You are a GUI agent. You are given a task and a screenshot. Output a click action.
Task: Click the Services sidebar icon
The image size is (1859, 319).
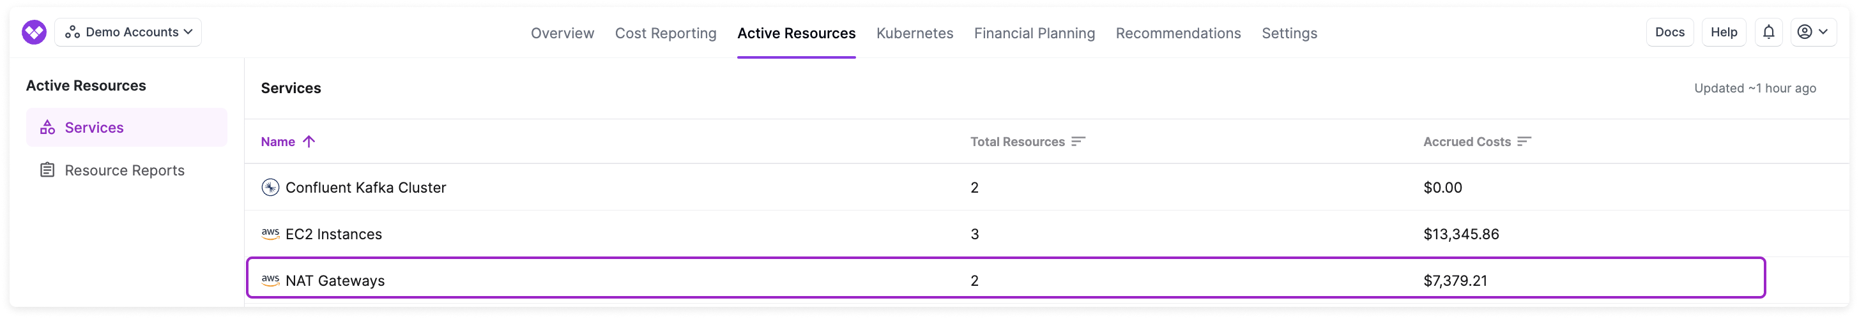tap(48, 128)
